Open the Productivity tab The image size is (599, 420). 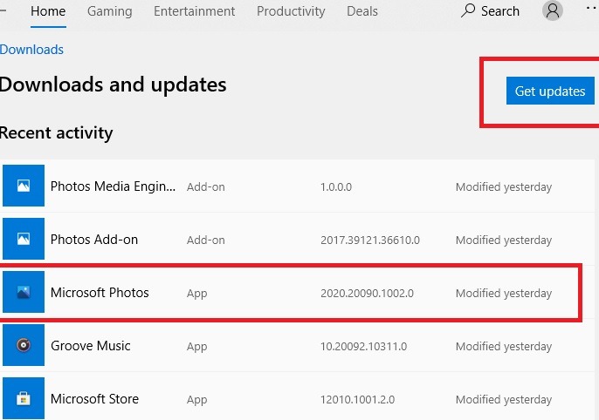click(291, 11)
